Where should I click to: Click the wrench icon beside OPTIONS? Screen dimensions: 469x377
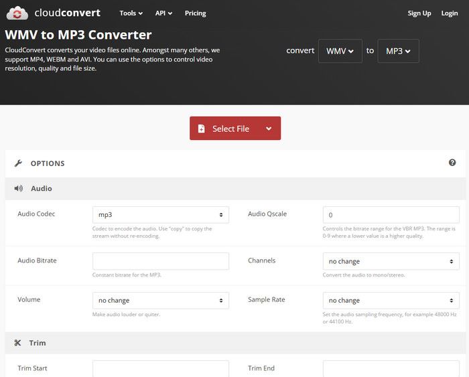point(18,163)
